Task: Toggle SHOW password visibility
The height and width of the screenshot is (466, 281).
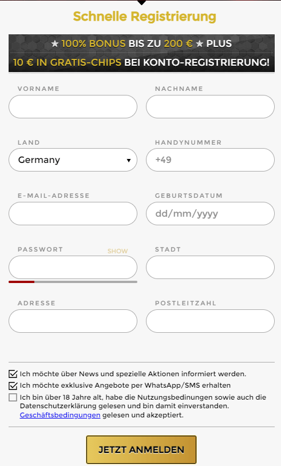Action: [117, 251]
